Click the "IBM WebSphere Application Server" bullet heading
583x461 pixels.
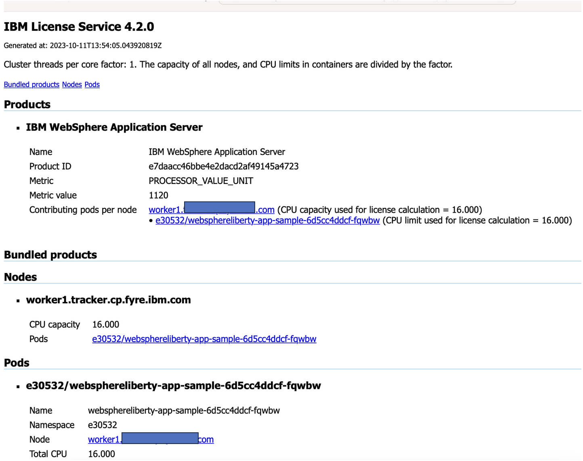point(114,127)
